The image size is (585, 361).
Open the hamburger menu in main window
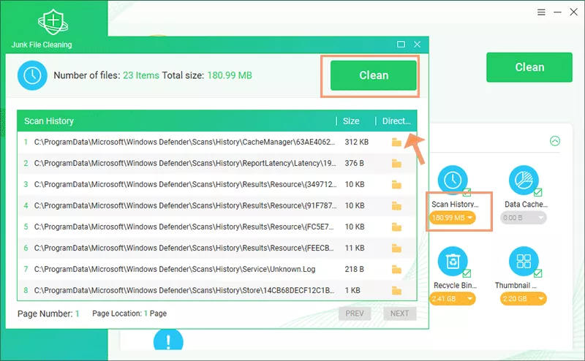pyautogui.click(x=541, y=12)
